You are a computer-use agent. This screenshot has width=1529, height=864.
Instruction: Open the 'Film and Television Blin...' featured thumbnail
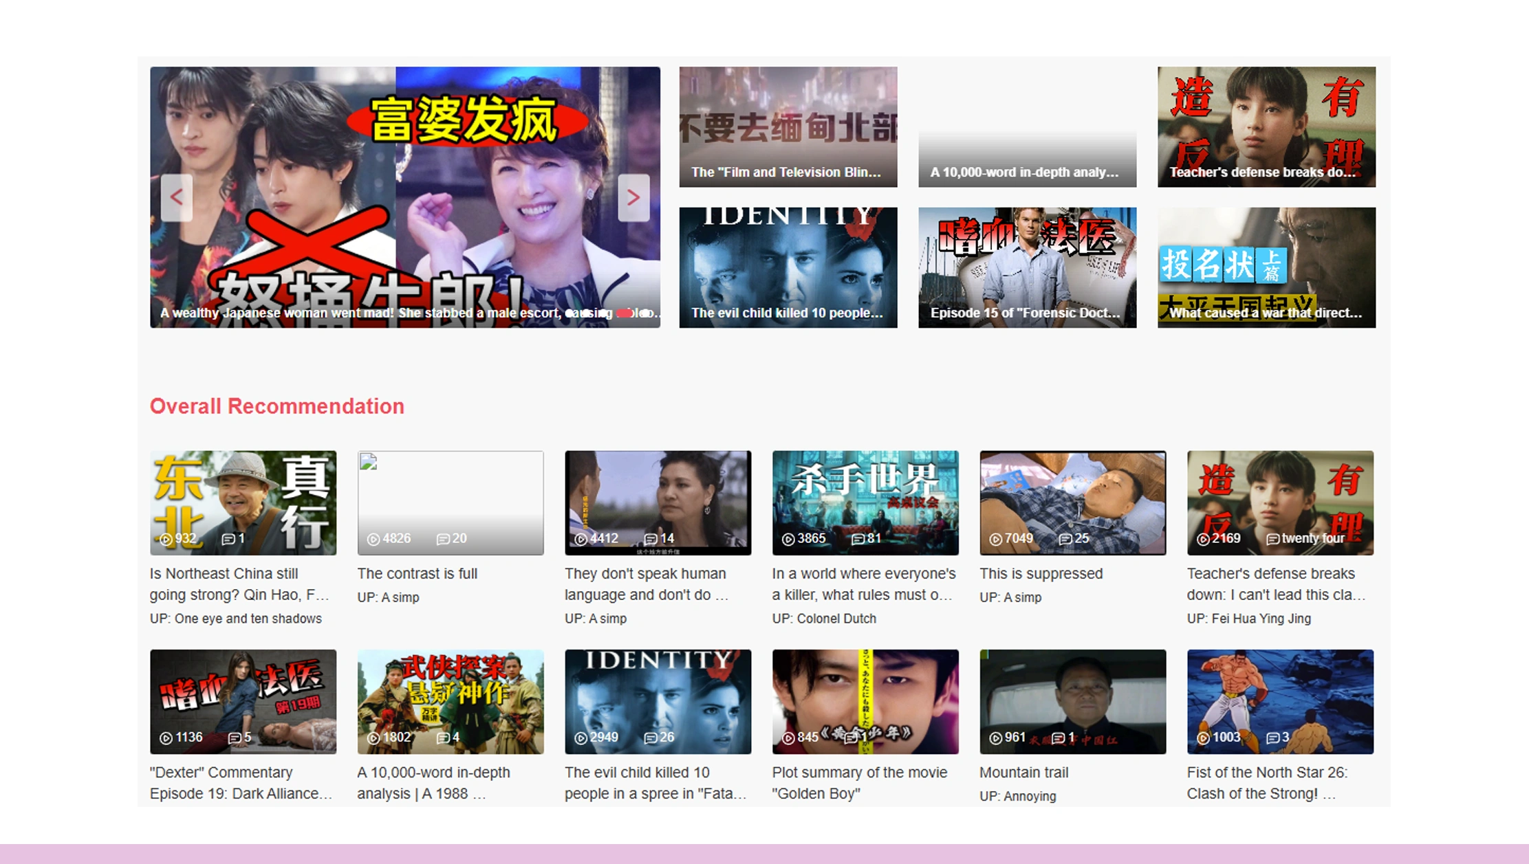pyautogui.click(x=788, y=126)
